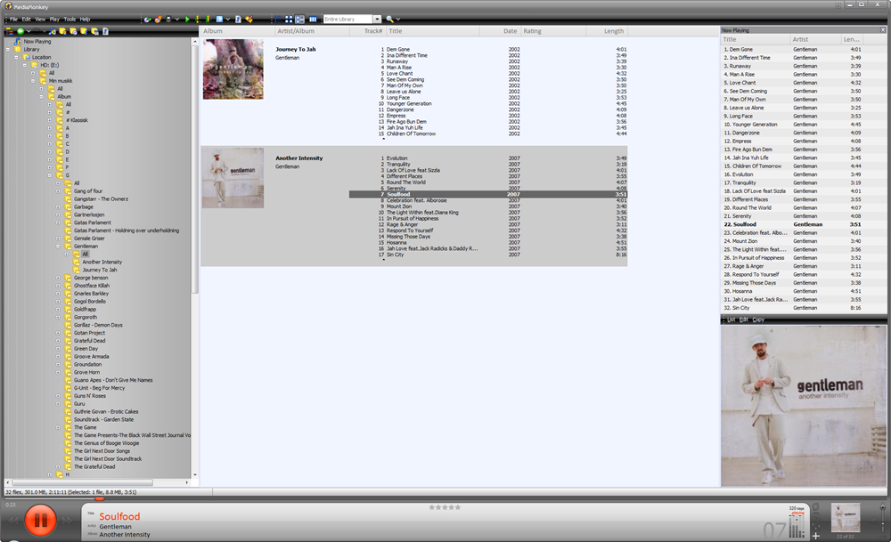Click the small album art in player bar
The width and height of the screenshot is (891, 542).
tap(846, 518)
